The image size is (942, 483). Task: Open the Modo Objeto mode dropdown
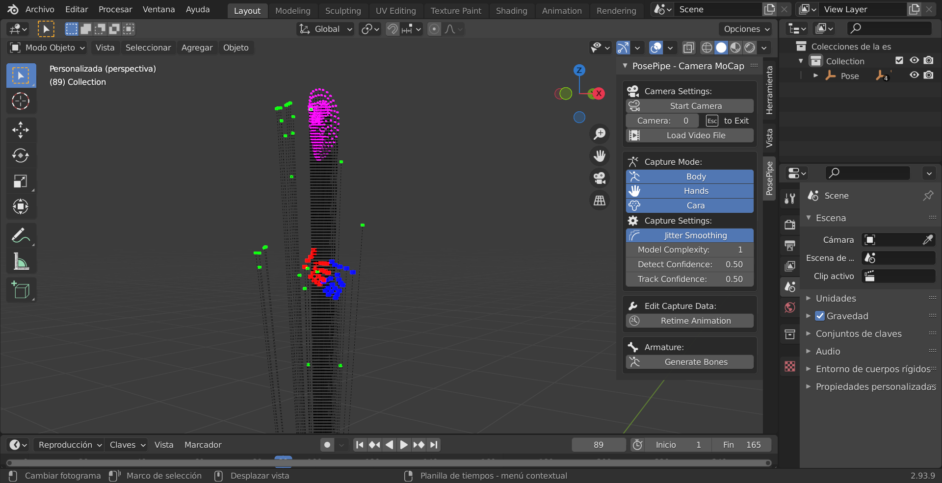48,48
